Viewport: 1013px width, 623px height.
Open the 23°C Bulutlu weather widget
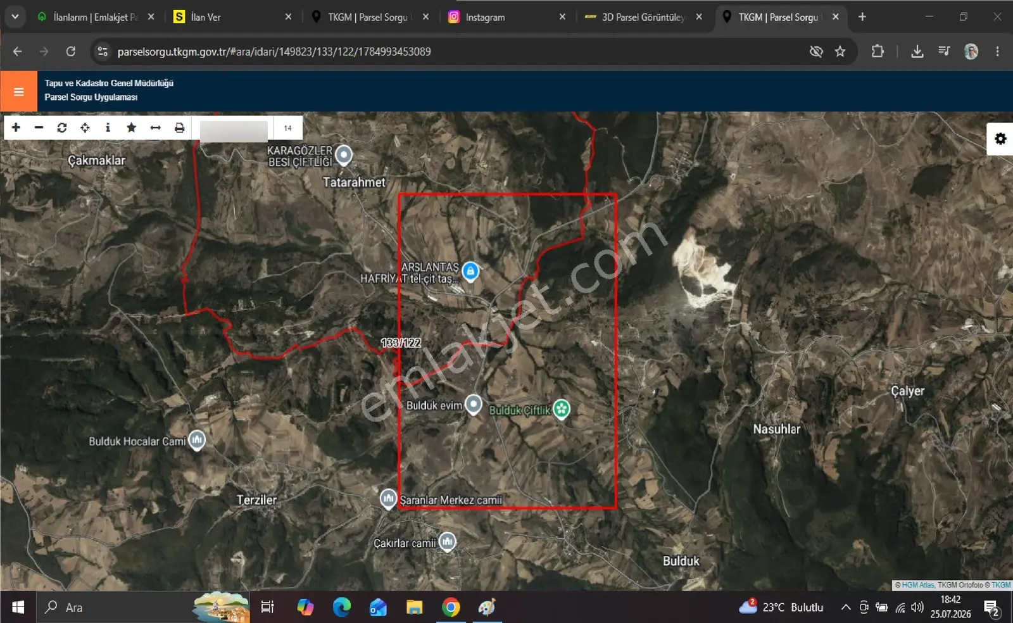781,607
